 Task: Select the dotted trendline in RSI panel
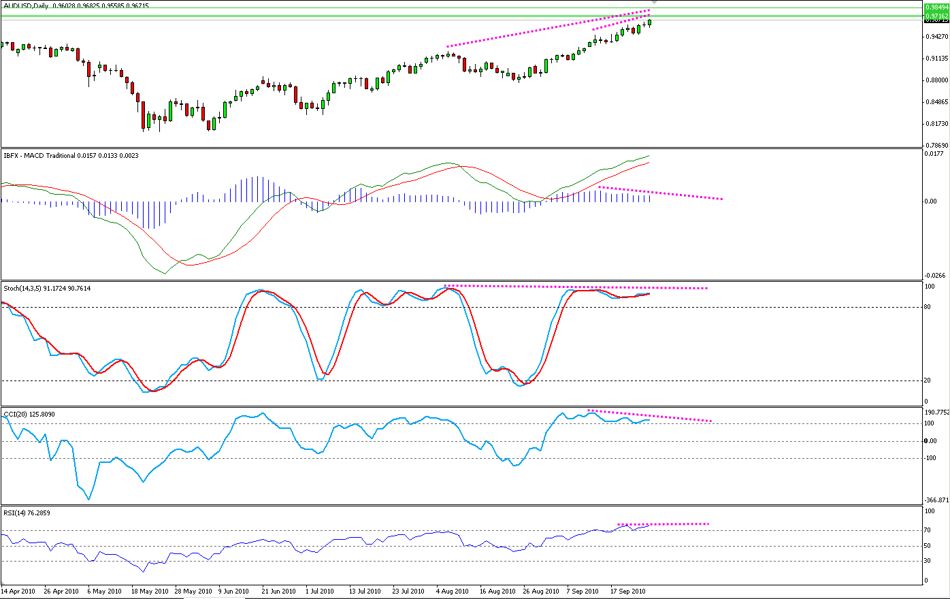[664, 524]
